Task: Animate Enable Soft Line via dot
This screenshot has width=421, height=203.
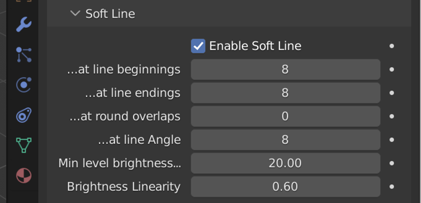Action: 391,46
